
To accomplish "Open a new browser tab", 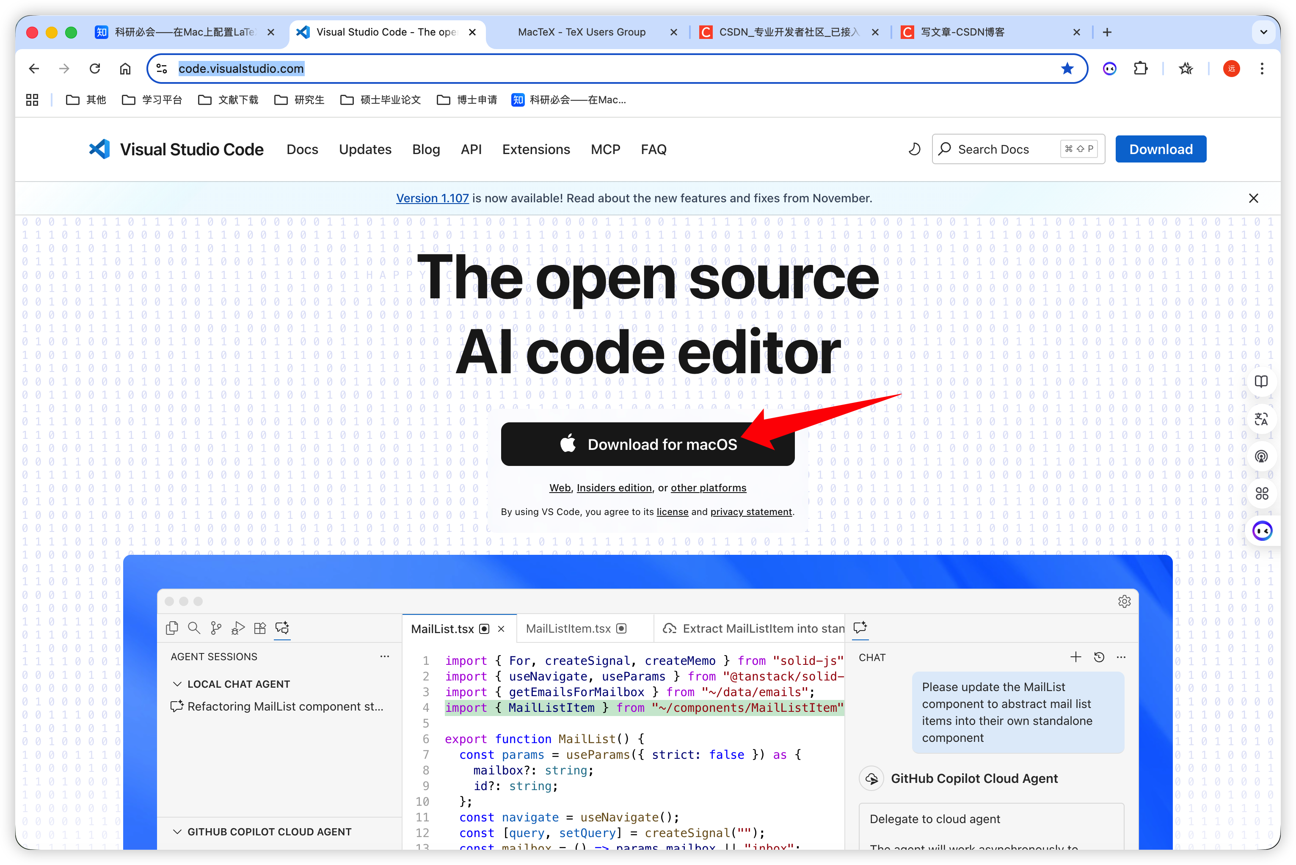I will pyautogui.click(x=1107, y=32).
